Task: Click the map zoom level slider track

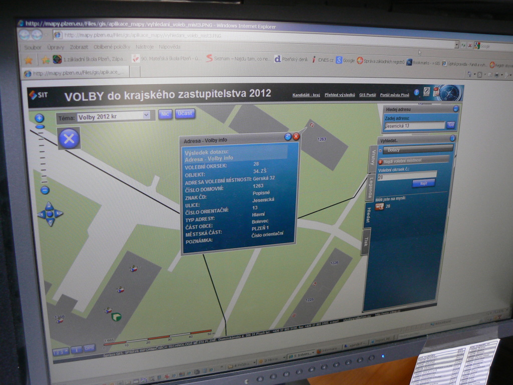Action: [x=43, y=156]
